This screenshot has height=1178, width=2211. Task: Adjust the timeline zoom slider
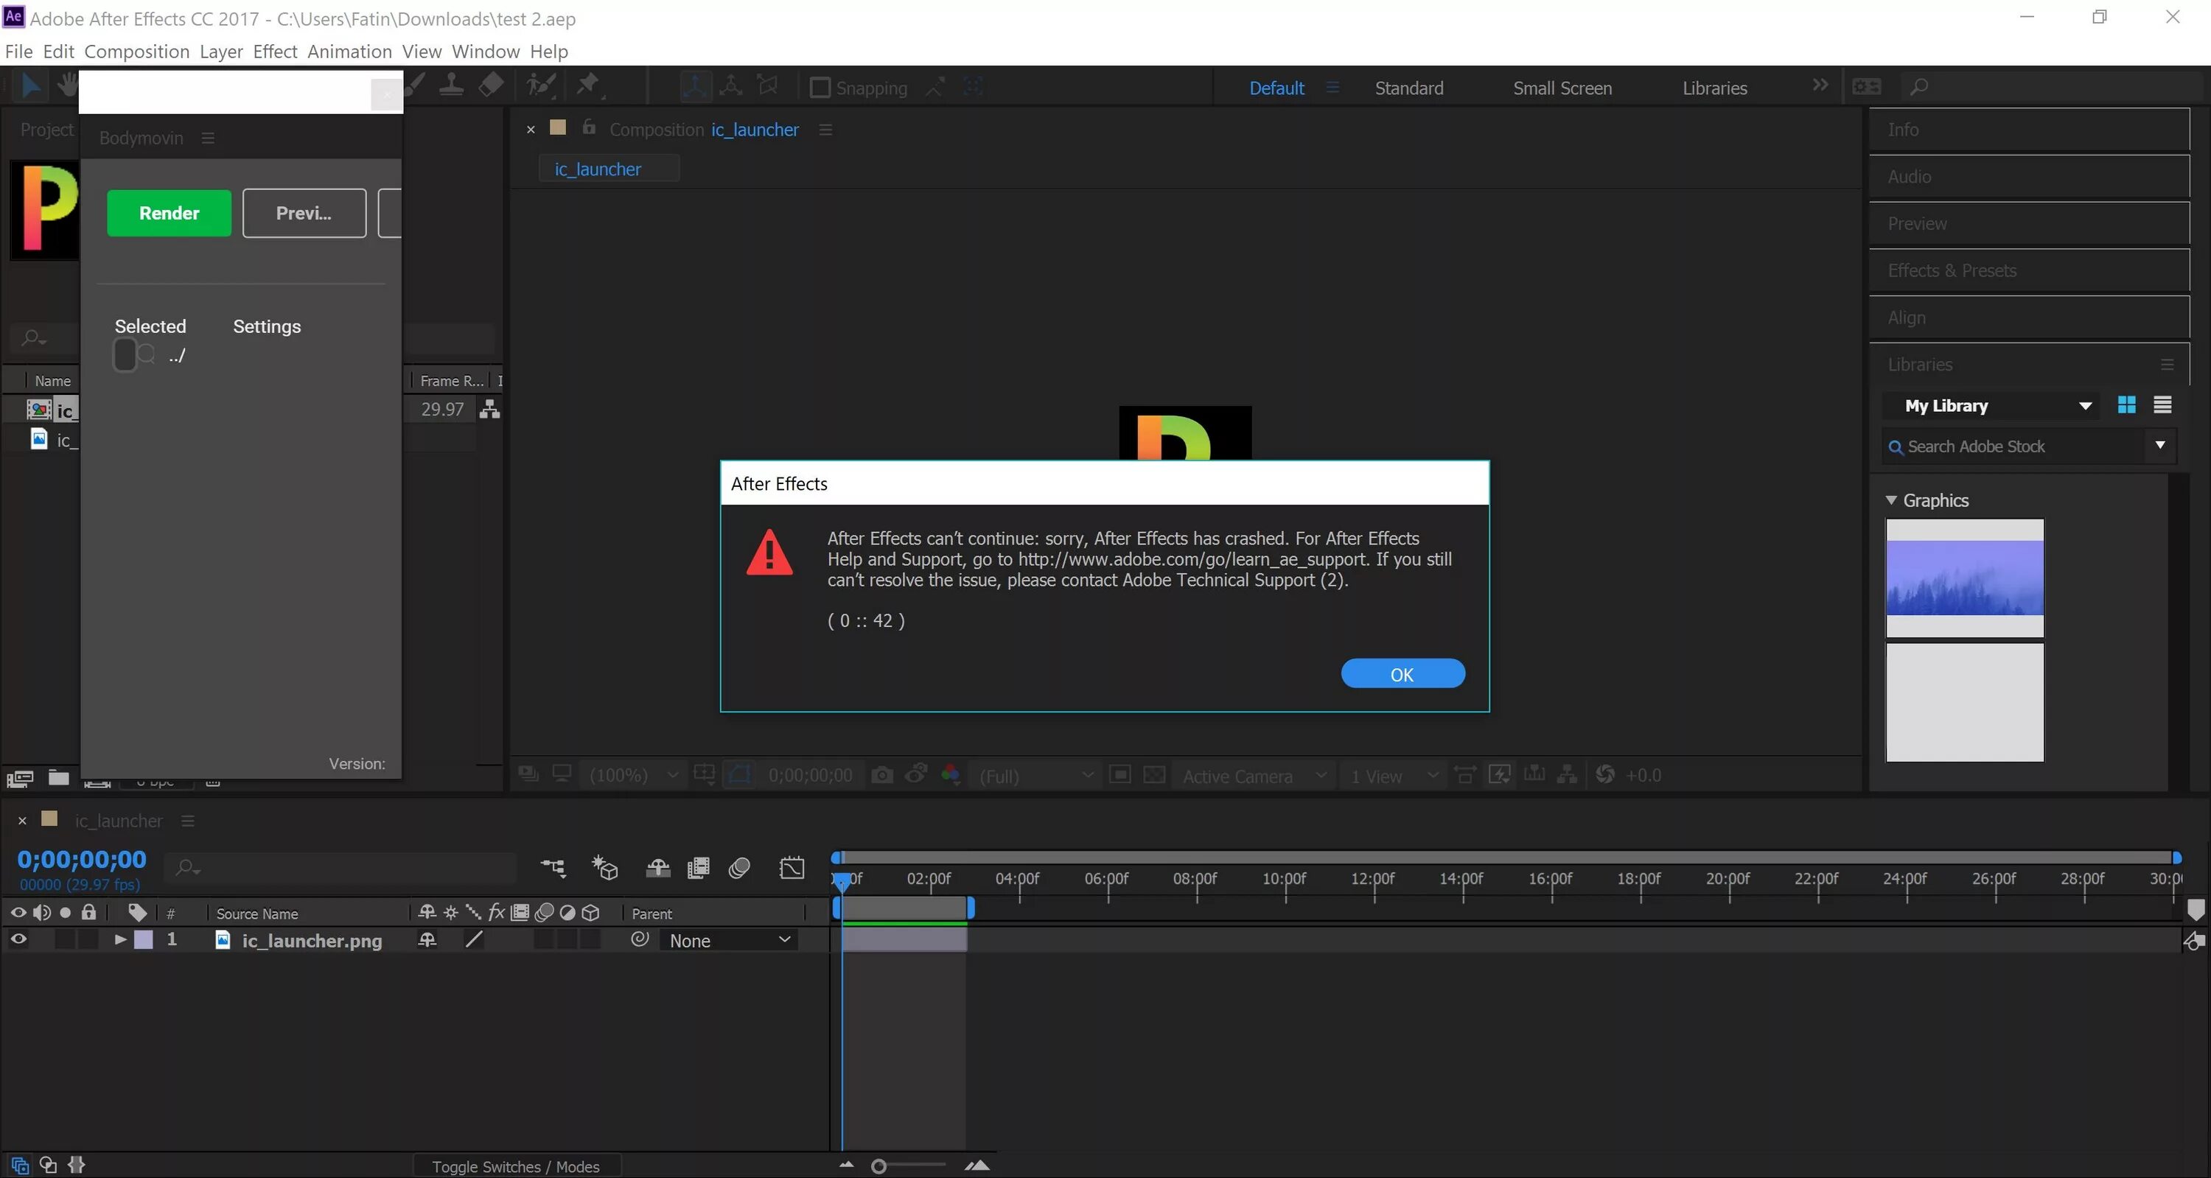(x=878, y=1166)
